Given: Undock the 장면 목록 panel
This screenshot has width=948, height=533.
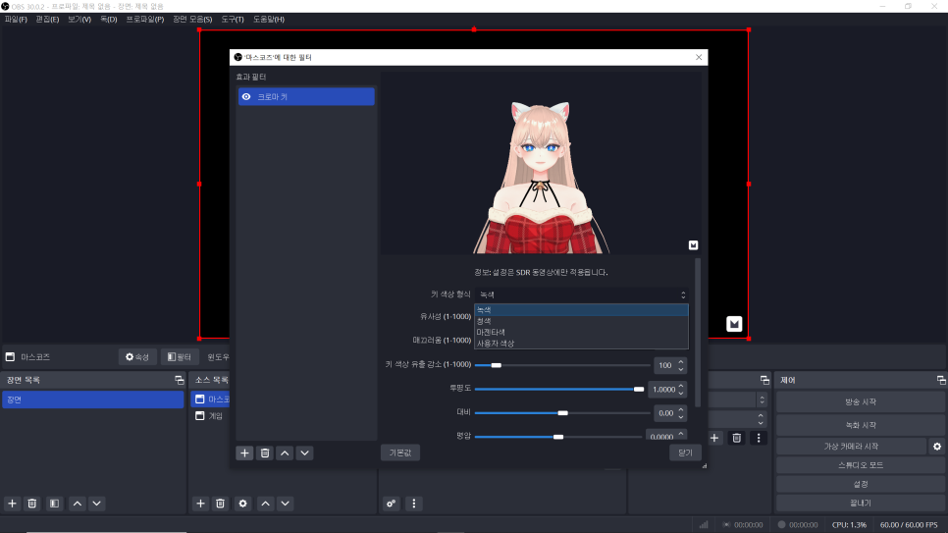Looking at the screenshot, I should [179, 380].
